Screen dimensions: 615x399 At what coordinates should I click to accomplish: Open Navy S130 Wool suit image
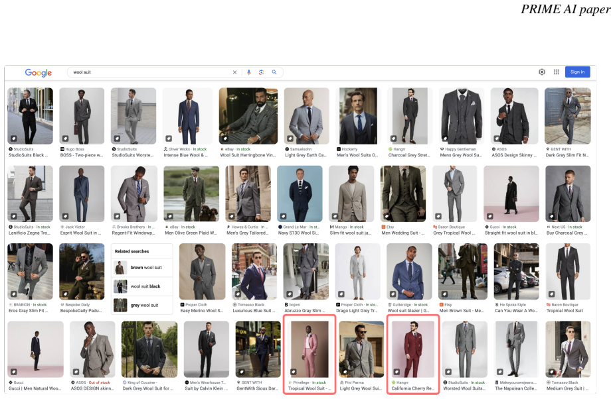[300, 194]
